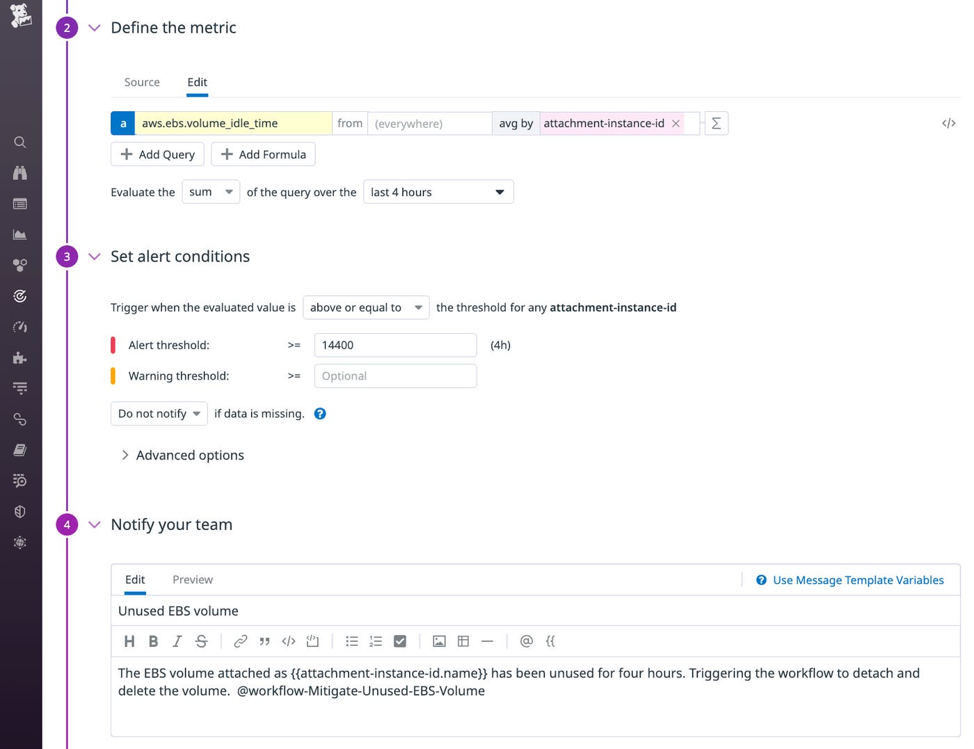
Task: Toggle bold formatting in the message editor
Action: pos(153,641)
